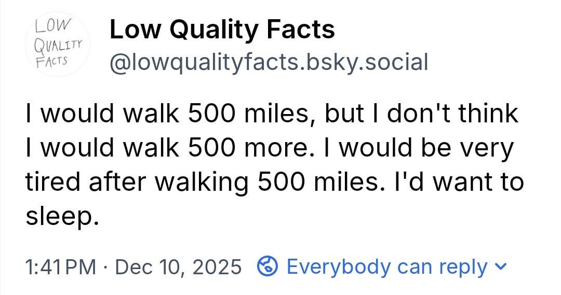Click the word "reply" in reply setting
The width and height of the screenshot is (561, 295).
[x=463, y=267]
